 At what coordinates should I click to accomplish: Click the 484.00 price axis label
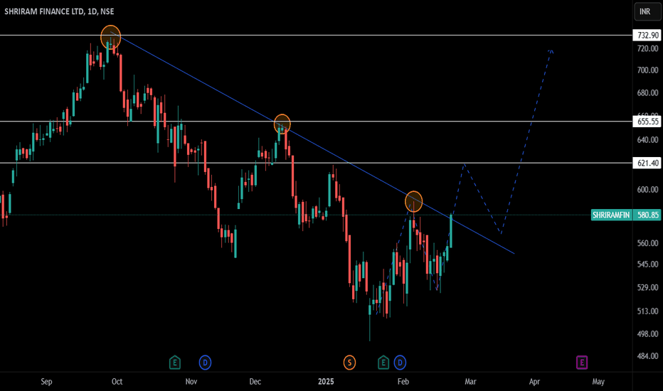(x=648, y=356)
